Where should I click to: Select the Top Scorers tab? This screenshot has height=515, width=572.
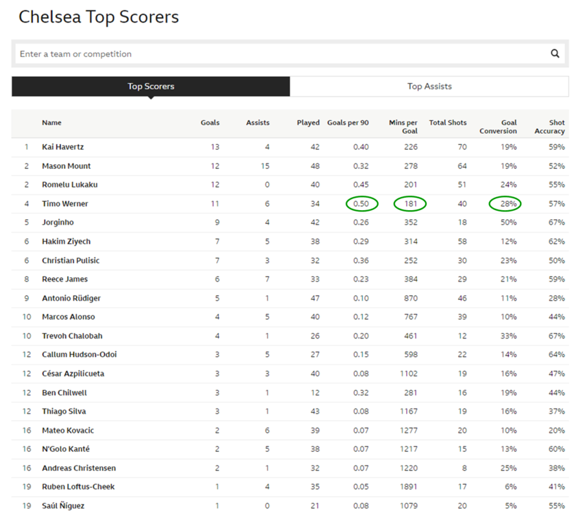click(x=151, y=87)
